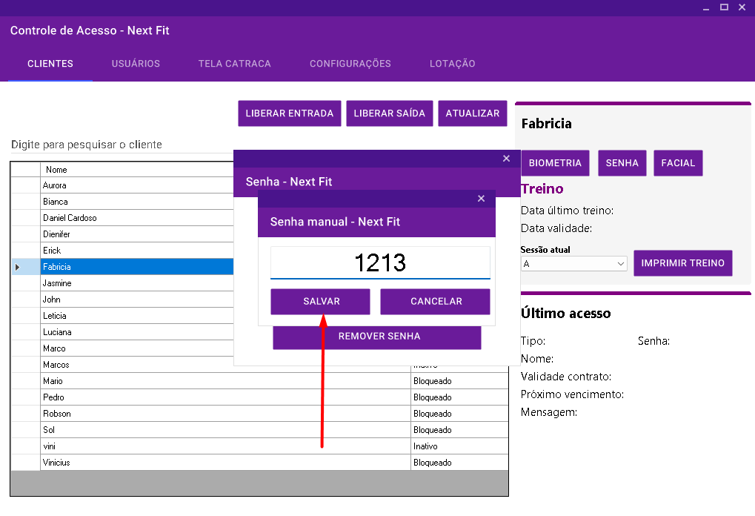
Task: Open the CONFIGURAÇÕES tab
Action: tap(350, 64)
